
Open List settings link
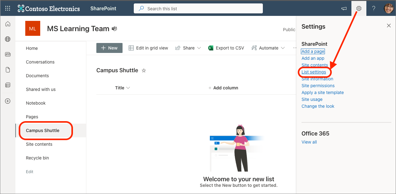coord(314,72)
